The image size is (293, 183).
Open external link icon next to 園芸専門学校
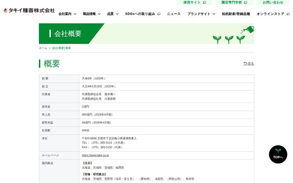pos(246,3)
